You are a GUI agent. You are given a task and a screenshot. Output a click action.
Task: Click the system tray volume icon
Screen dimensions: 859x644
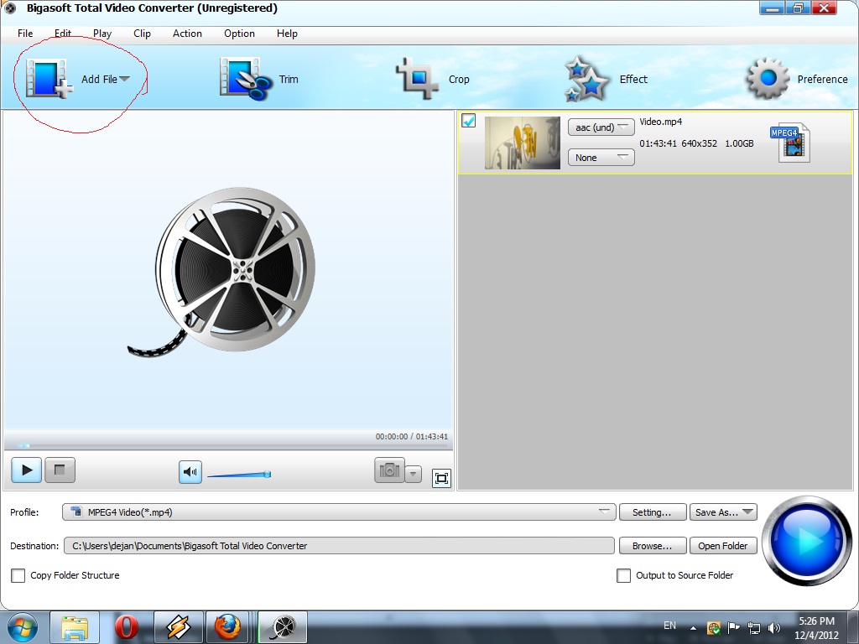point(774,628)
